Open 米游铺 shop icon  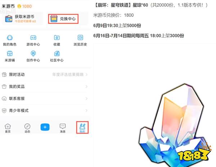point(10,53)
